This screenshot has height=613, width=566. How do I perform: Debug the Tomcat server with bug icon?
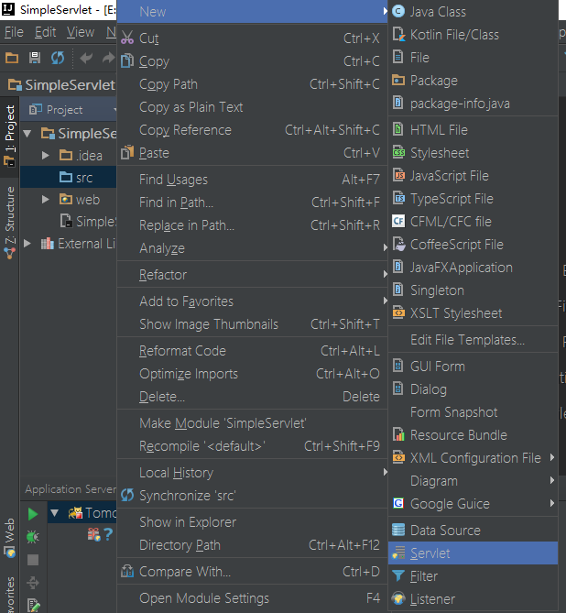pos(33,537)
